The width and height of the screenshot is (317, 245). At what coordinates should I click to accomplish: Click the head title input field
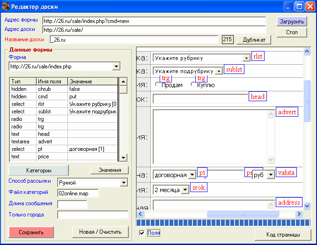point(200,99)
